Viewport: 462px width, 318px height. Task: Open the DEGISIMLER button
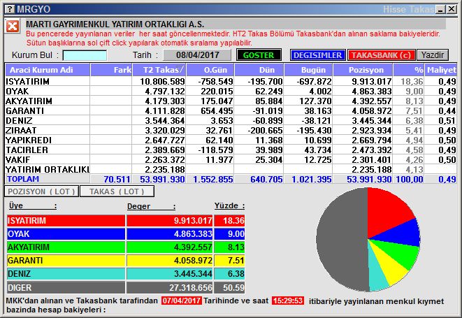point(317,55)
